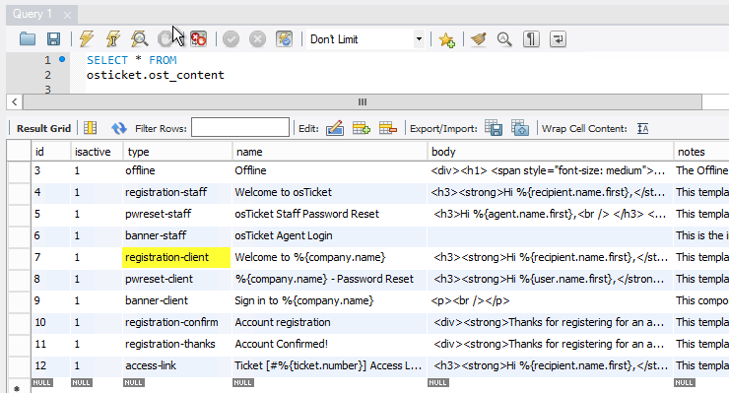Select the Query 1 tab

click(33, 14)
